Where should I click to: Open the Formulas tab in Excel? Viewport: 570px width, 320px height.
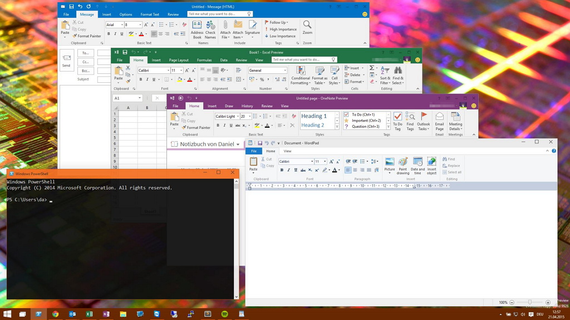click(x=204, y=60)
